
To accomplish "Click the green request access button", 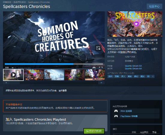I will coord(94,131).
